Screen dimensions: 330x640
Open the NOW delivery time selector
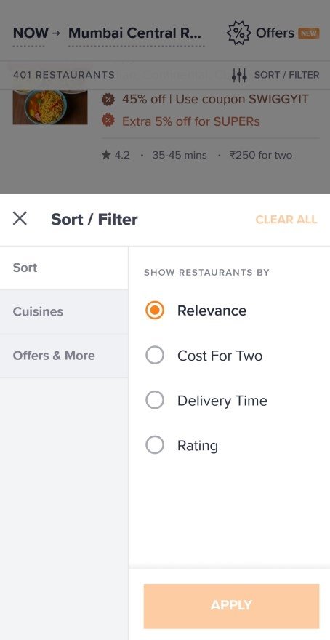31,33
